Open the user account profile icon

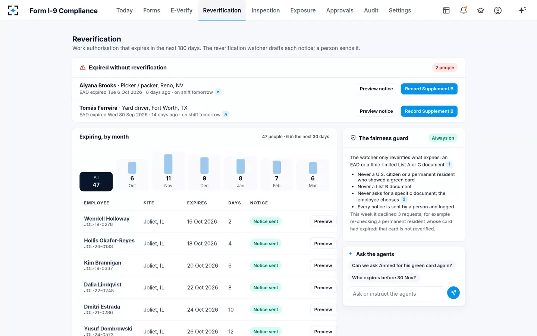point(498,10)
